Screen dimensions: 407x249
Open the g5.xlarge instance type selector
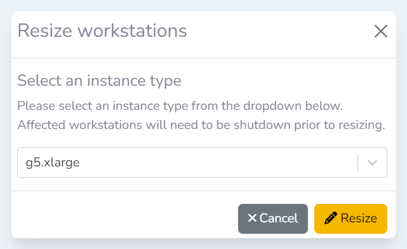(x=202, y=163)
